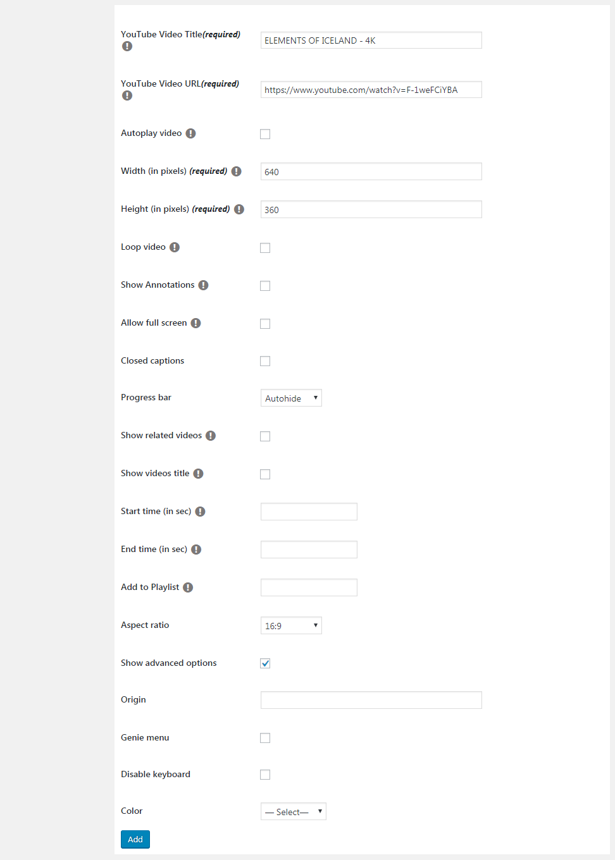Click info icon beside Allow full screen
Screen dimensions: 615x860
pos(196,323)
